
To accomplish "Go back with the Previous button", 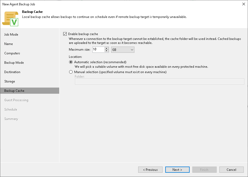I will pyautogui.click(x=150, y=170).
